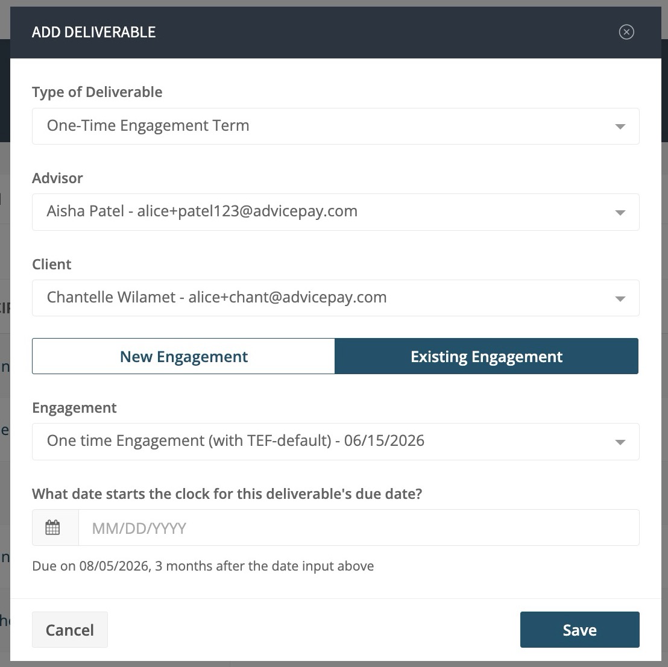
Task: Open the calendar date picker icon
Action: [x=52, y=527]
